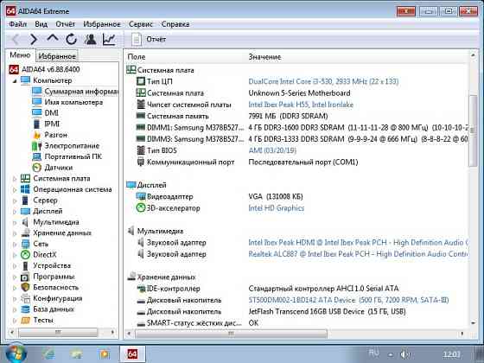This screenshot has width=484, height=363.
Task: Select IPMI tree item
Action: (52, 124)
